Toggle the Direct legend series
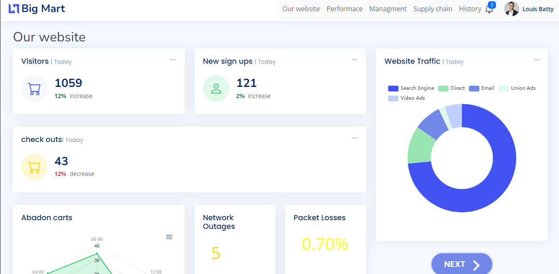This screenshot has height=274, width=559. click(x=452, y=88)
